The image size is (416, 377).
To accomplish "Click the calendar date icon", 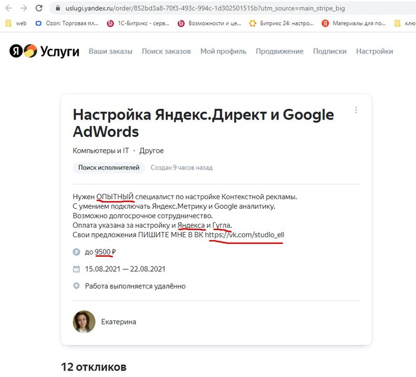I will coord(77,269).
